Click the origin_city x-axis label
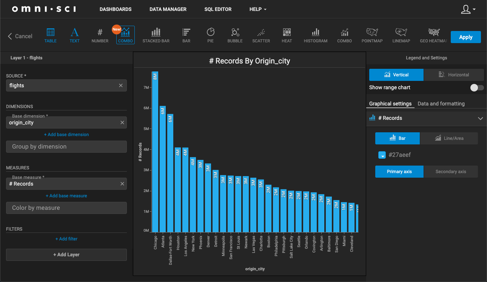The width and height of the screenshot is (487, 282). point(255,269)
